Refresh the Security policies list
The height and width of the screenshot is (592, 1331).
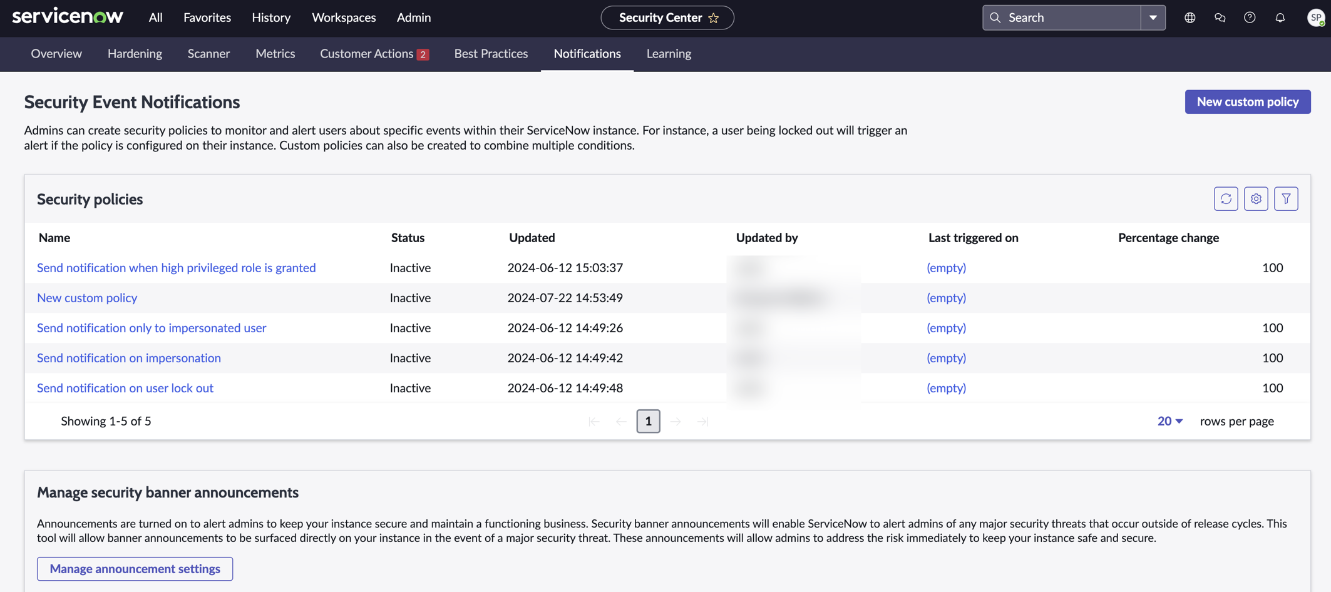1226,199
